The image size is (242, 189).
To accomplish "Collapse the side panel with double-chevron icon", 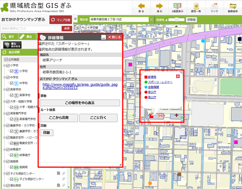I will (x=76, y=19).
